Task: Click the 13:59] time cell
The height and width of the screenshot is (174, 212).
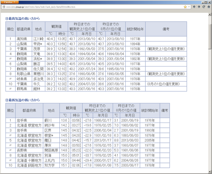Action: 62,44
